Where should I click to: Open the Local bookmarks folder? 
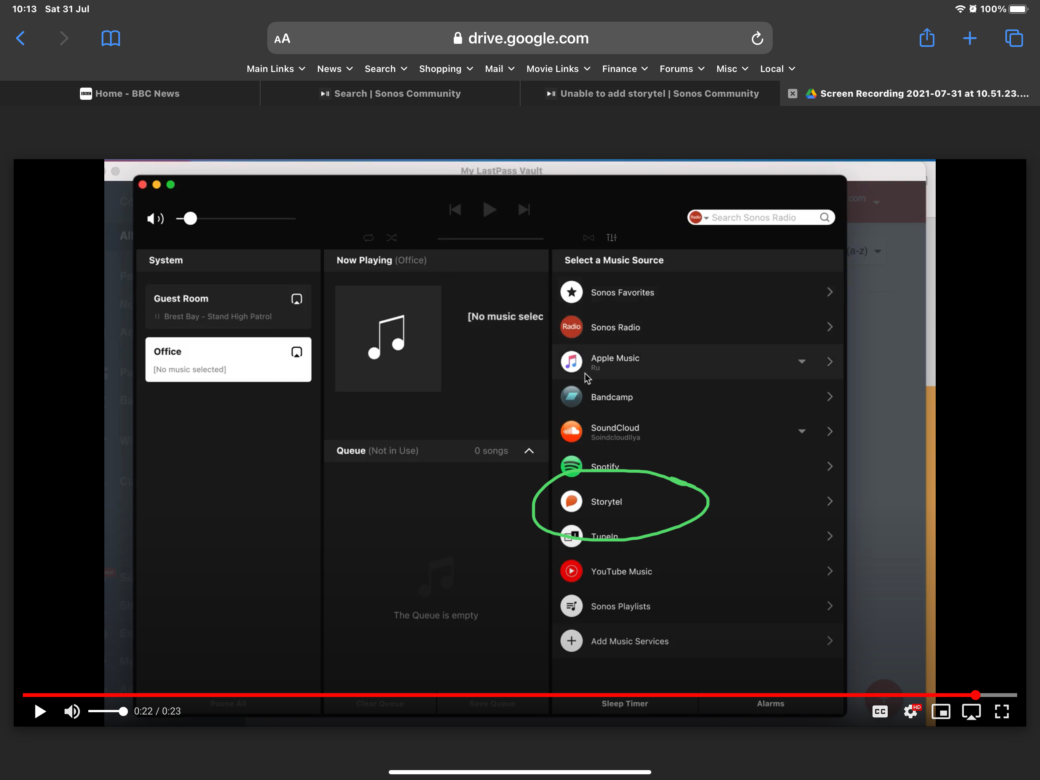(777, 69)
